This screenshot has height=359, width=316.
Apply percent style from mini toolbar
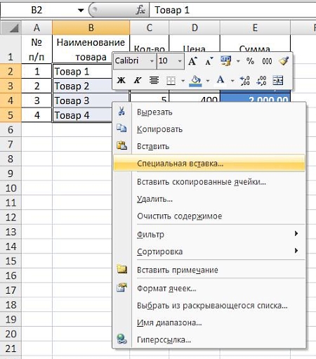250,61
